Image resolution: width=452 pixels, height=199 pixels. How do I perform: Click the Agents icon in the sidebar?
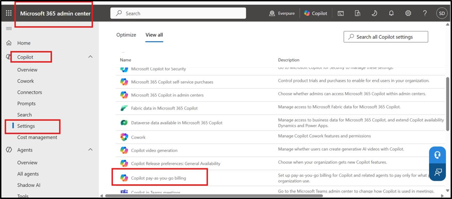click(x=9, y=150)
